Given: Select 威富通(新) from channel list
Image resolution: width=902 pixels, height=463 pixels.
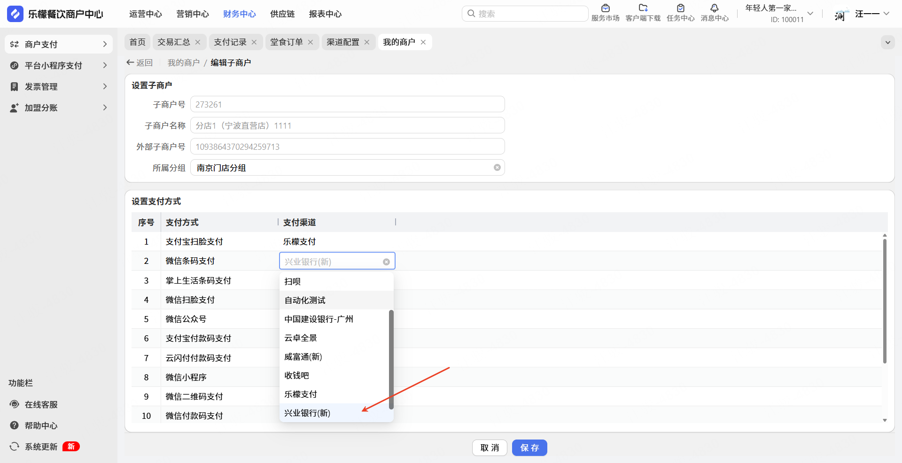Looking at the screenshot, I should point(334,356).
